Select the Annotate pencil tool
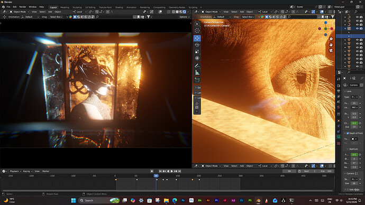This screenshot has height=205, width=365. [197, 66]
